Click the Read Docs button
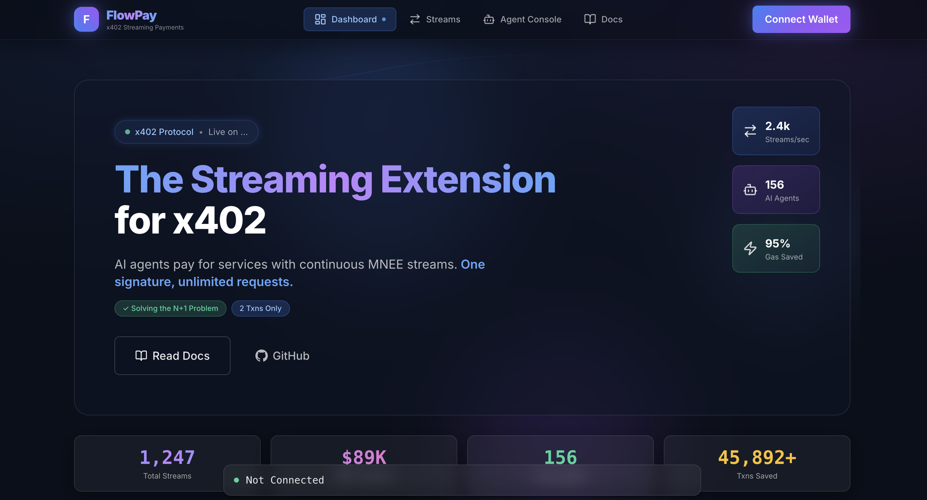The height and width of the screenshot is (500, 927). (172, 356)
